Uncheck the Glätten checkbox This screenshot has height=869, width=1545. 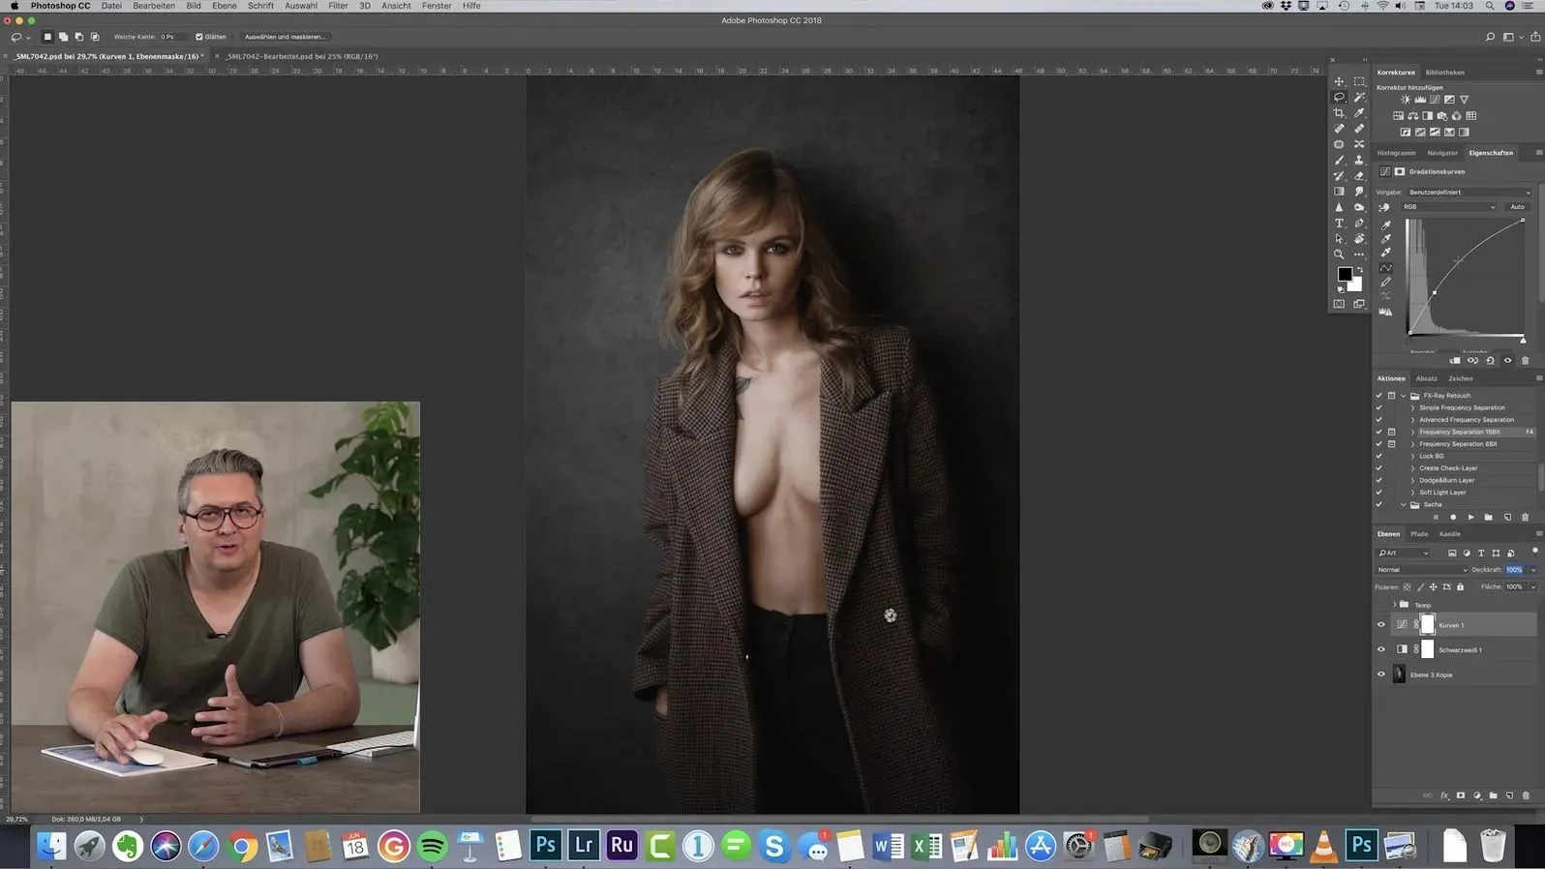199,37
